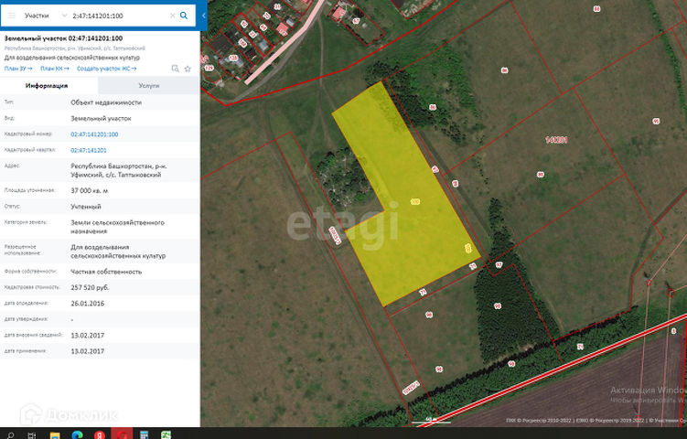Open Calculator from the taskbar
Screen dimensions: 687x439
click(144, 434)
